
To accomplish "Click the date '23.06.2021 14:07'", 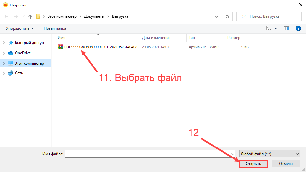I will click(x=156, y=47).
